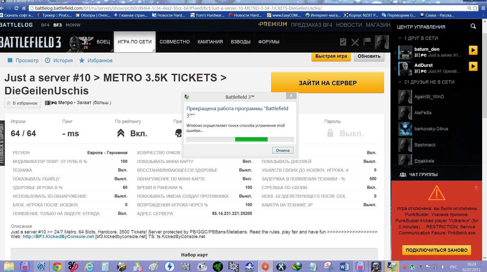Open БОЕЦ menu item
The width and height of the screenshot is (487, 272).
103,42
